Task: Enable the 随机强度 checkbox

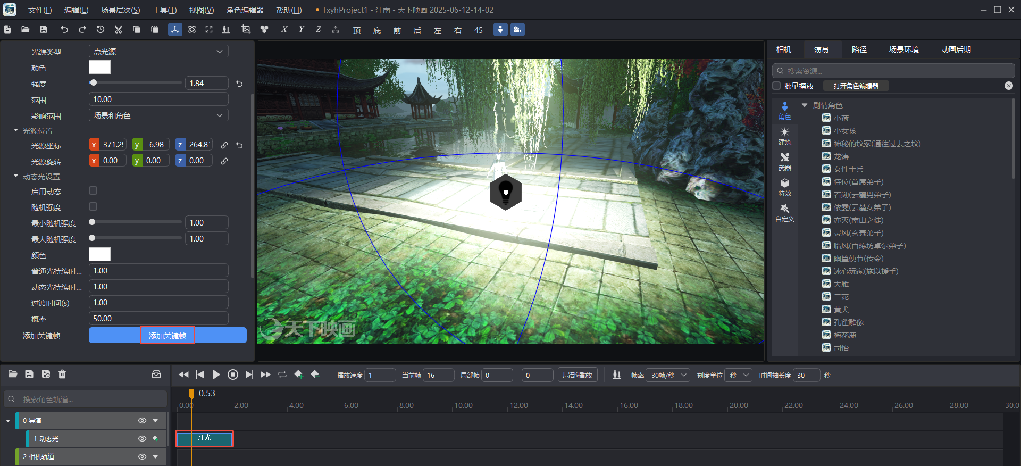Action: (x=93, y=206)
